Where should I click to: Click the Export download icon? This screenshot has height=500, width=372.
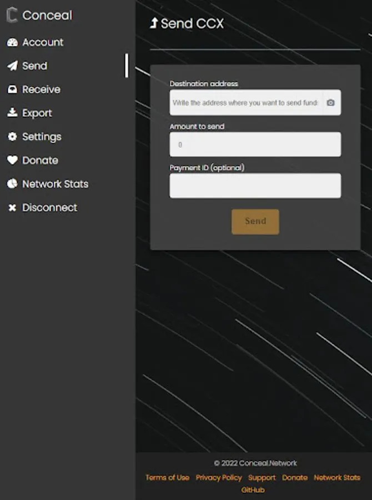click(x=12, y=113)
